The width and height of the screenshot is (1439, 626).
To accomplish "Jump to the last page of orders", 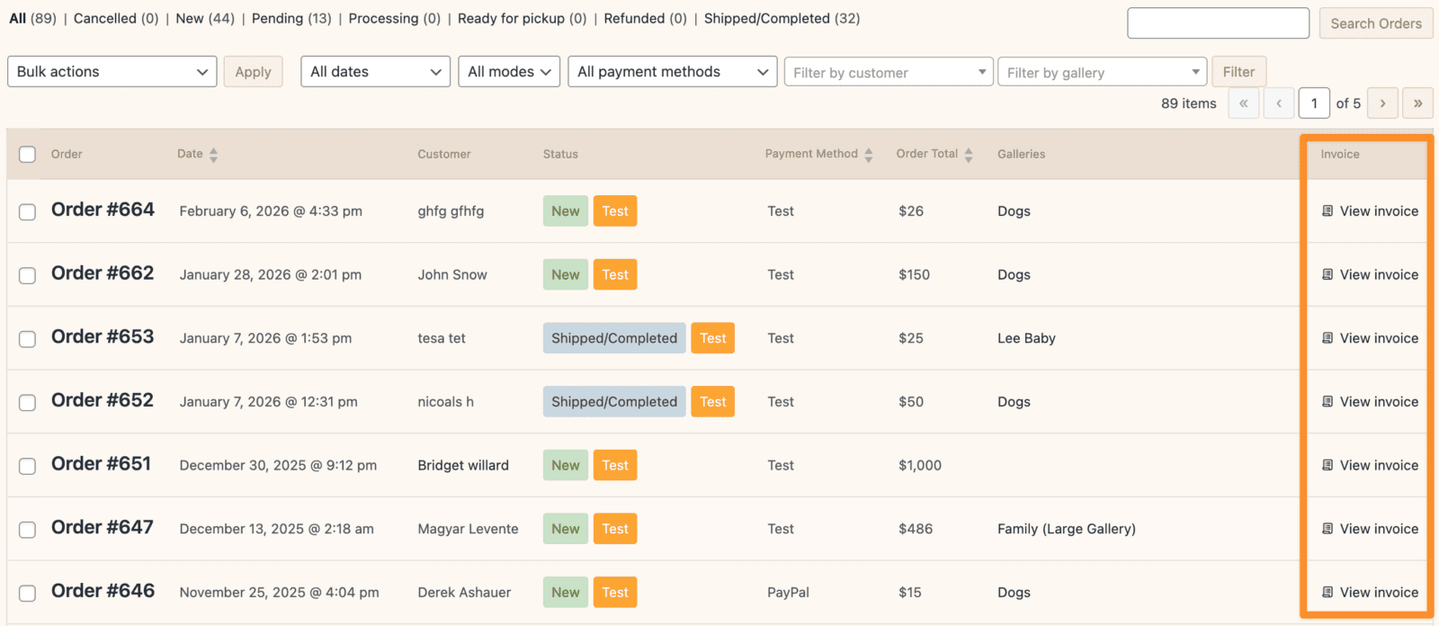I will point(1417,103).
